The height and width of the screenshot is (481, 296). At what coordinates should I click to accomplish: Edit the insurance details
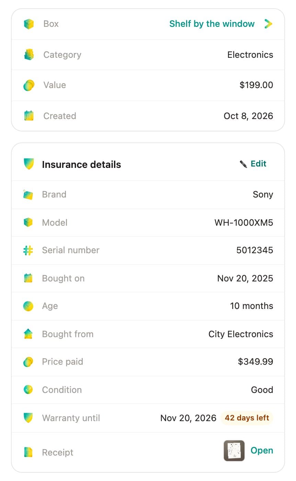pyautogui.click(x=258, y=164)
